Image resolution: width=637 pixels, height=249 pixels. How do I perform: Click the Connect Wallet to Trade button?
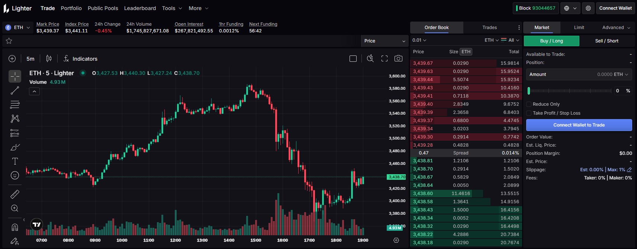click(x=579, y=125)
